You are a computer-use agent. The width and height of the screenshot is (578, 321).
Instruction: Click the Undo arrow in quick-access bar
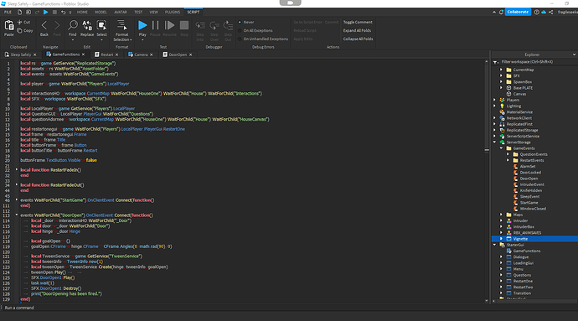[x=64, y=13]
